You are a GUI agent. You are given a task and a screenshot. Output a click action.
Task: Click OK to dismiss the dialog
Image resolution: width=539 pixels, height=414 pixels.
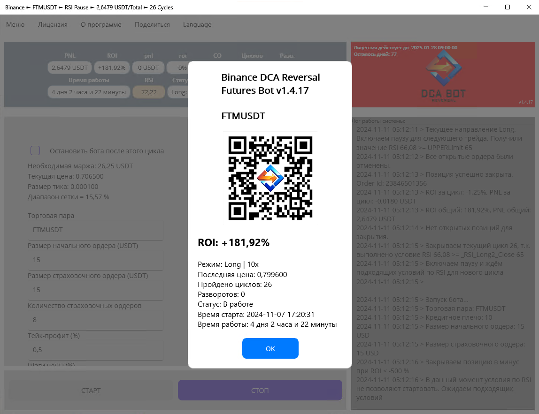pos(270,348)
